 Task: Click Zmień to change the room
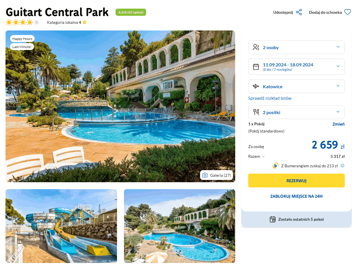[x=338, y=124]
